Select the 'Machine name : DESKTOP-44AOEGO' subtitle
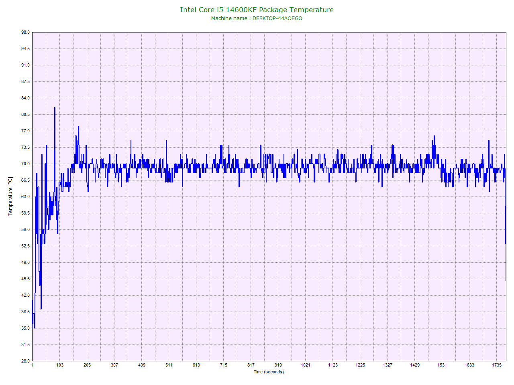The image size is (514, 385). click(257, 18)
